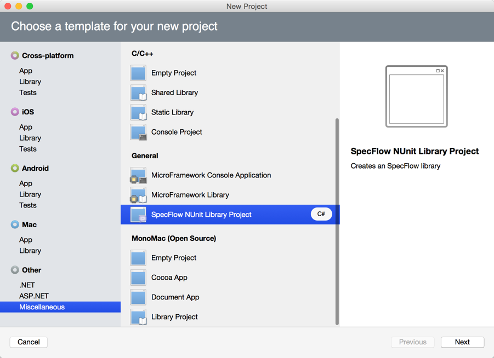Select the MonoMac Empty Project icon
The width and height of the screenshot is (494, 358).
[x=138, y=258]
